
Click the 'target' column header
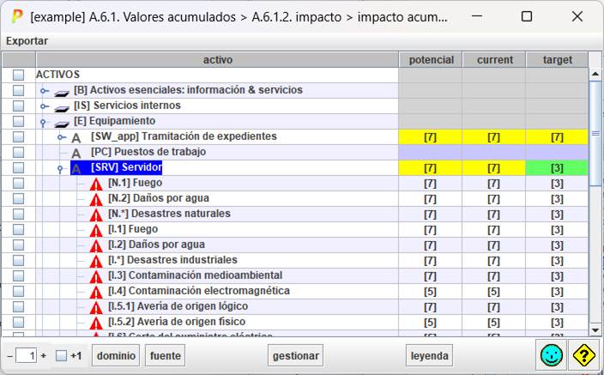557,60
